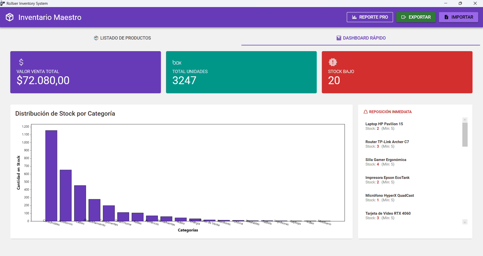Click the Redes bar in chart

tap(137, 217)
